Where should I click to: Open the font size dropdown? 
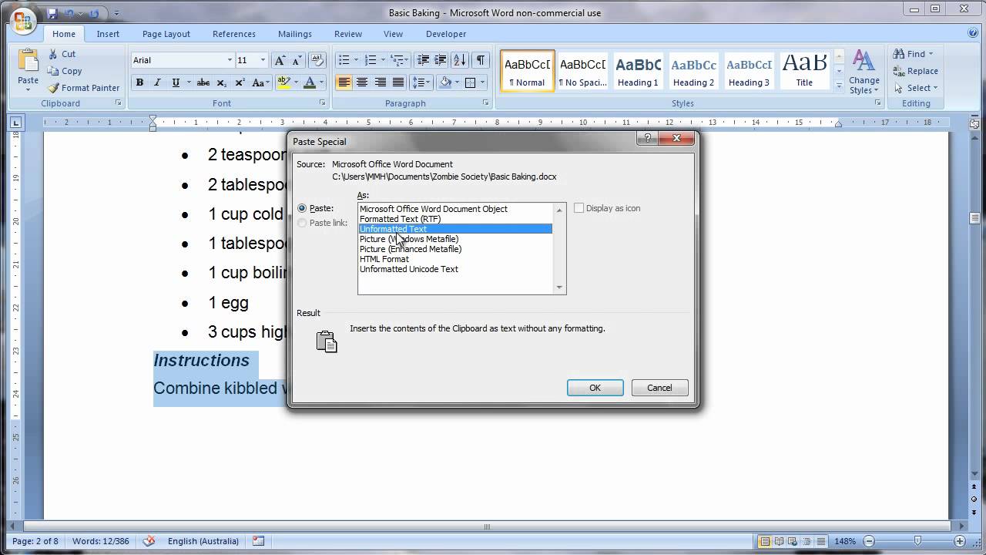(x=263, y=60)
